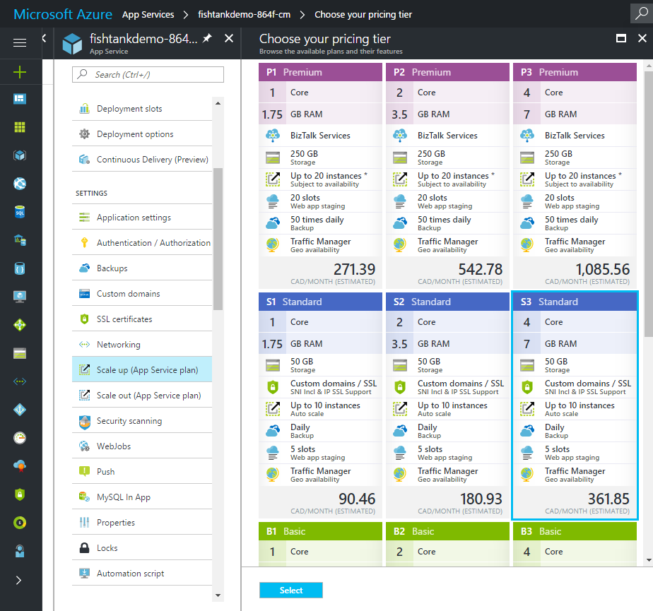Click App Services in the breadcrumb
Image resolution: width=653 pixels, height=611 pixels.
(148, 15)
